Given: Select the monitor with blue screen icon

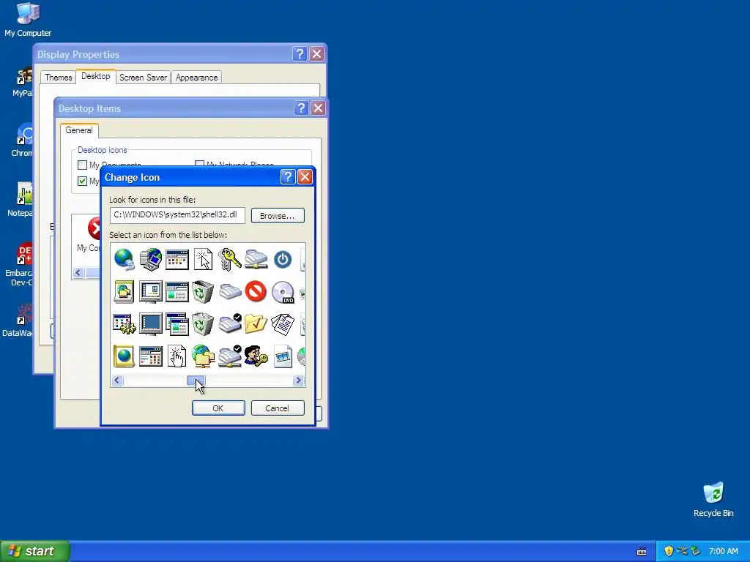Looking at the screenshot, I should [x=151, y=324].
